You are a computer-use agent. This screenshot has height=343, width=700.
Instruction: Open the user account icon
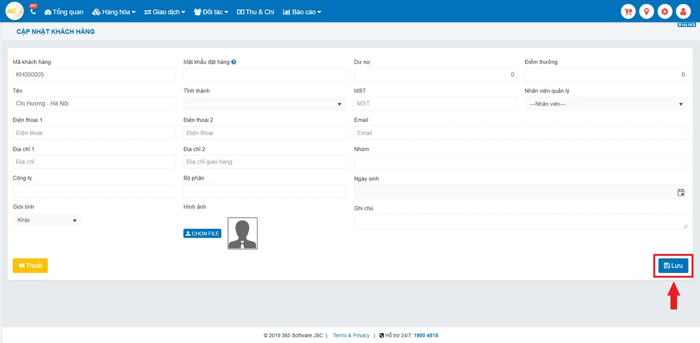click(683, 11)
